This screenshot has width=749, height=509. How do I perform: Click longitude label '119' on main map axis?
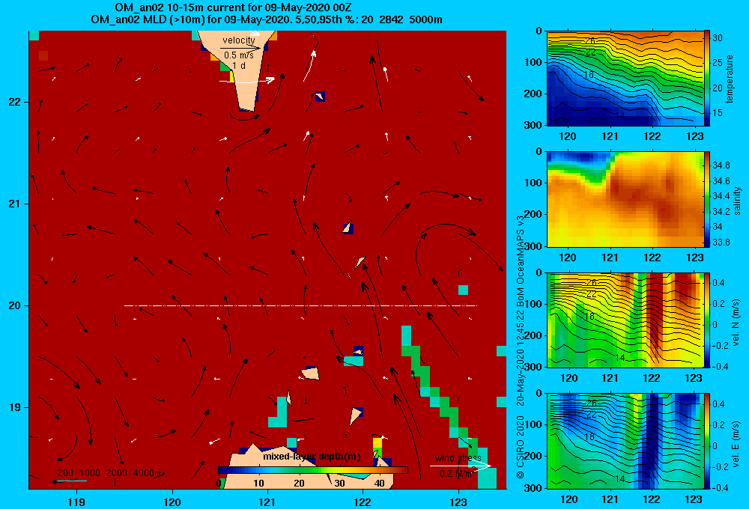[x=76, y=502]
